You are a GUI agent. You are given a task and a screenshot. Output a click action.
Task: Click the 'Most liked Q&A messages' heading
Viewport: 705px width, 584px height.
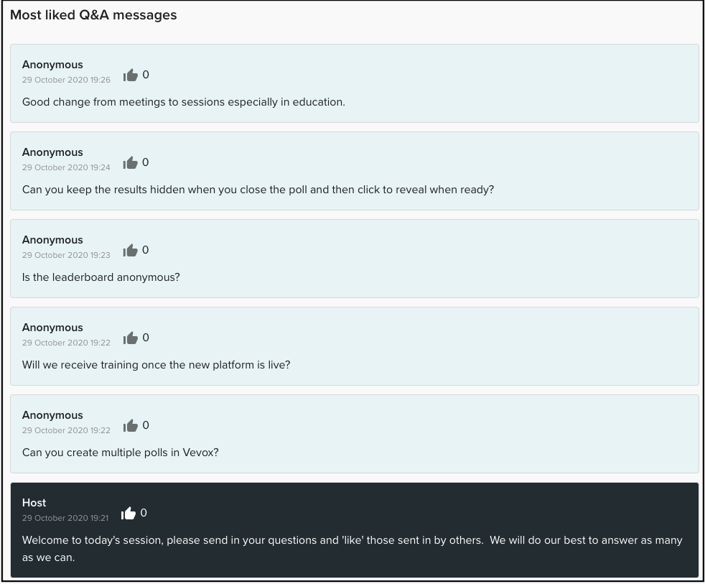click(x=93, y=14)
